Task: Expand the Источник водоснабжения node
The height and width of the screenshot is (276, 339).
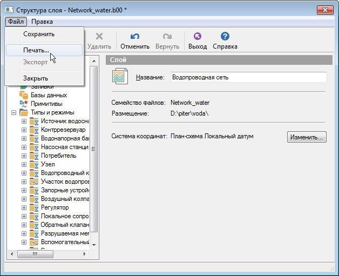Action: [x=24, y=122]
